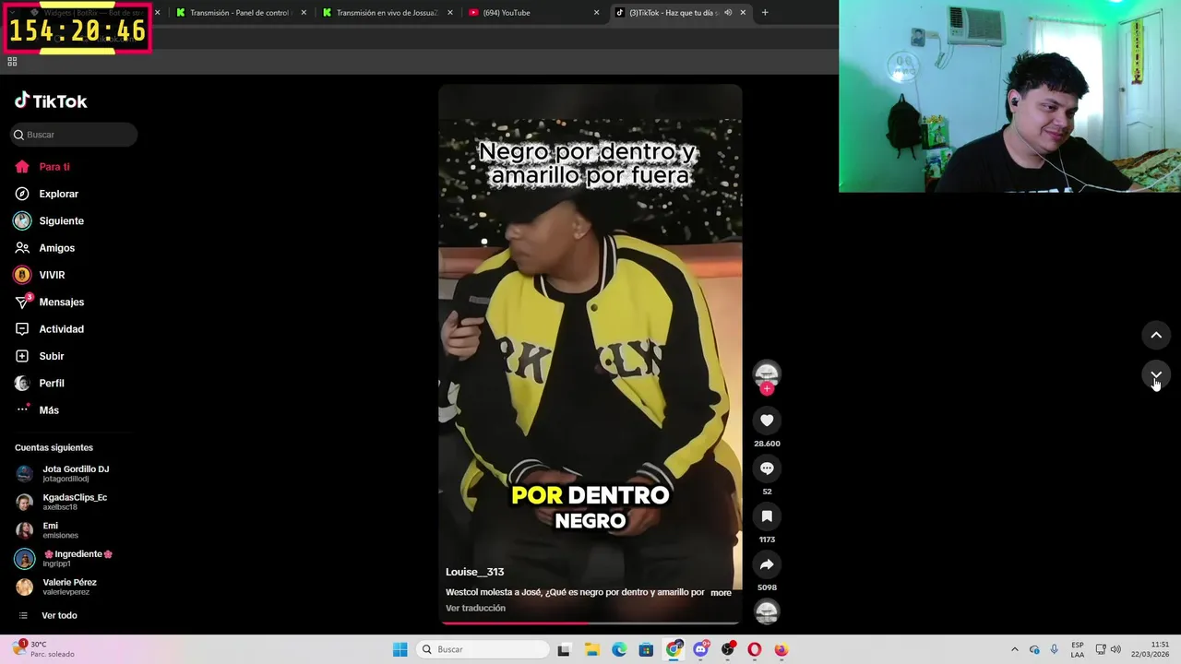1181x664 pixels.
Task: Open Louise__313 username link
Action: point(474,572)
